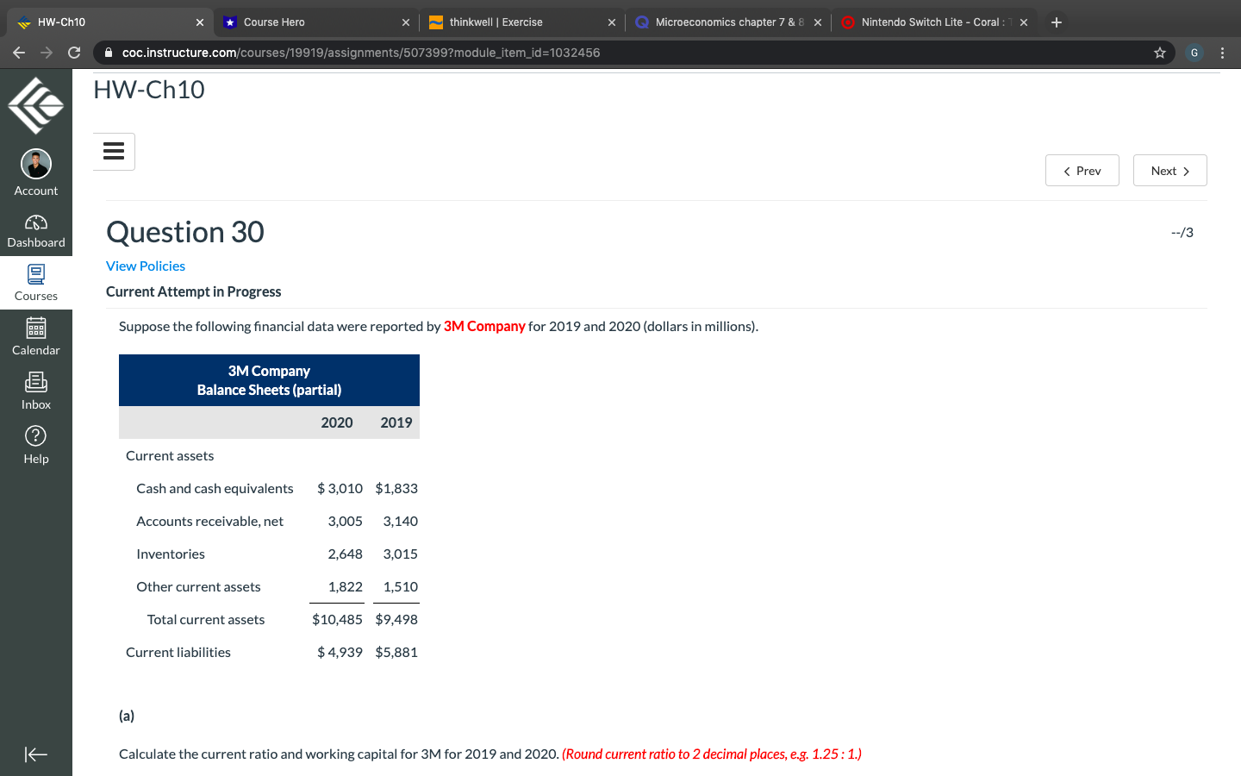Open a new browser tab with the plus
This screenshot has height=776, width=1241.
coord(1057,22)
